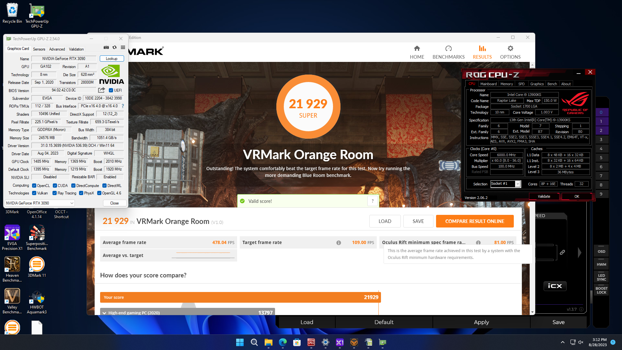Click volume muted icon in system tray
The width and height of the screenshot is (622, 350).
pyautogui.click(x=581, y=342)
